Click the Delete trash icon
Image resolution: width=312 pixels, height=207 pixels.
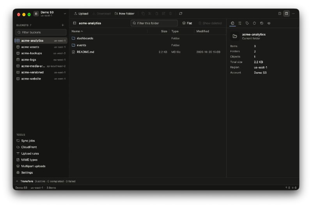tap(170, 14)
